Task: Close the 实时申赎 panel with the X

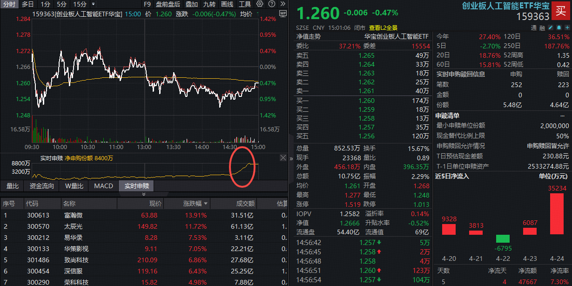Action: pos(283,157)
